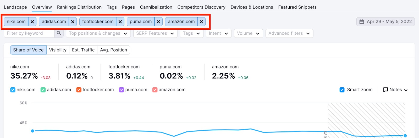Image resolution: width=419 pixels, height=138 pixels.
Task: Open Competitors Discovery tab
Action: pyautogui.click(x=201, y=7)
